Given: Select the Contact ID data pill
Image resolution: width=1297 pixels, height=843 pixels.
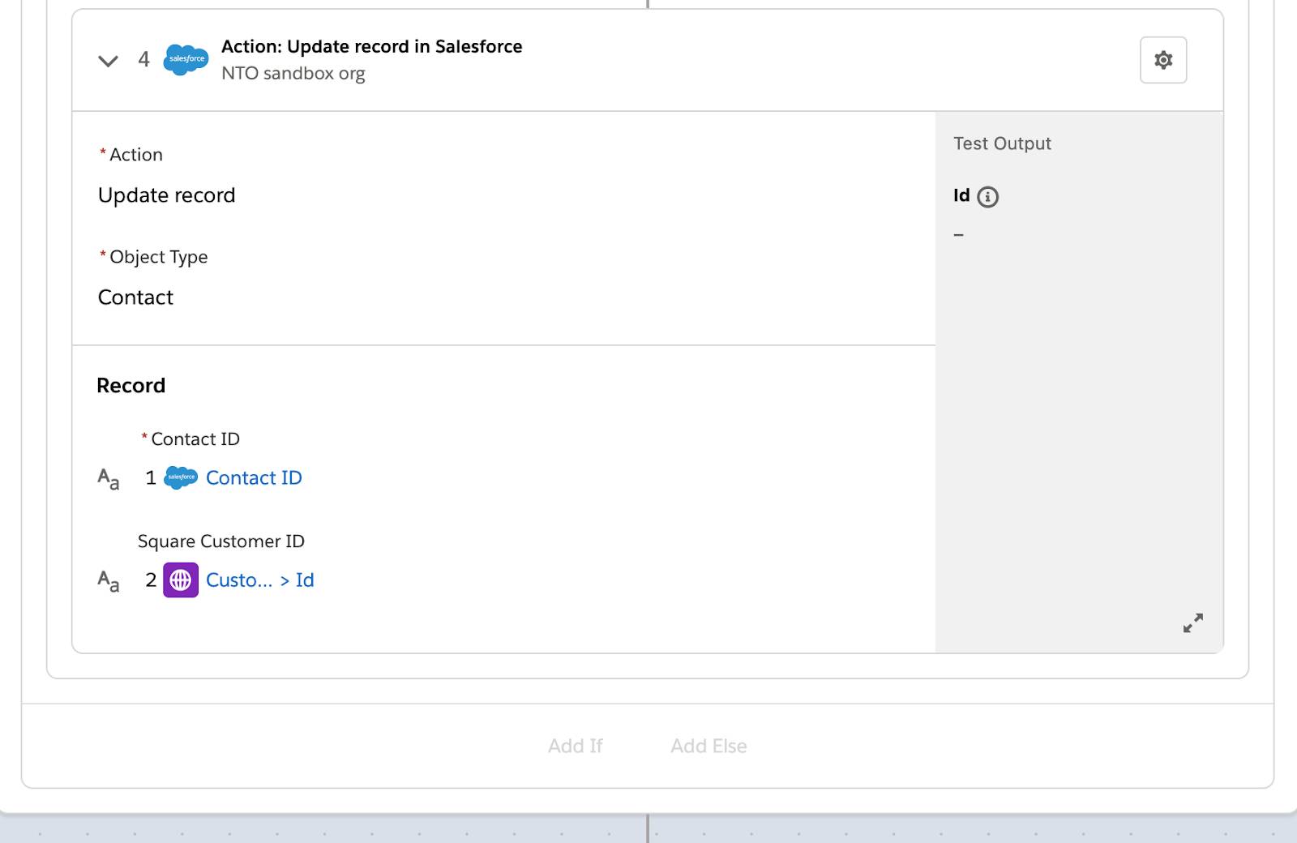Looking at the screenshot, I should [x=254, y=477].
